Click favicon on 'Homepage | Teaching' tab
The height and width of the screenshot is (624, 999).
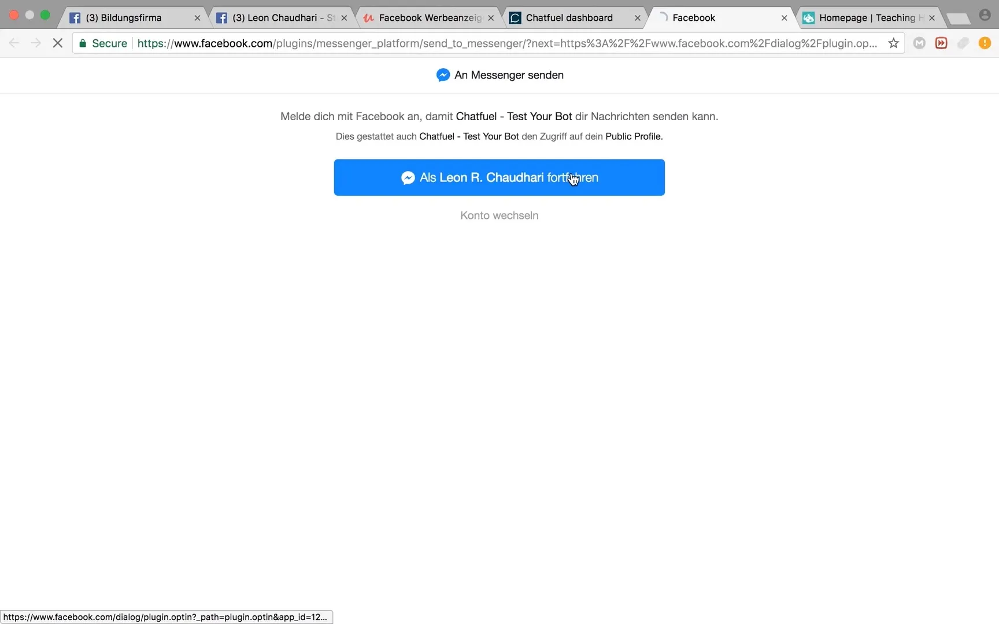[808, 18]
